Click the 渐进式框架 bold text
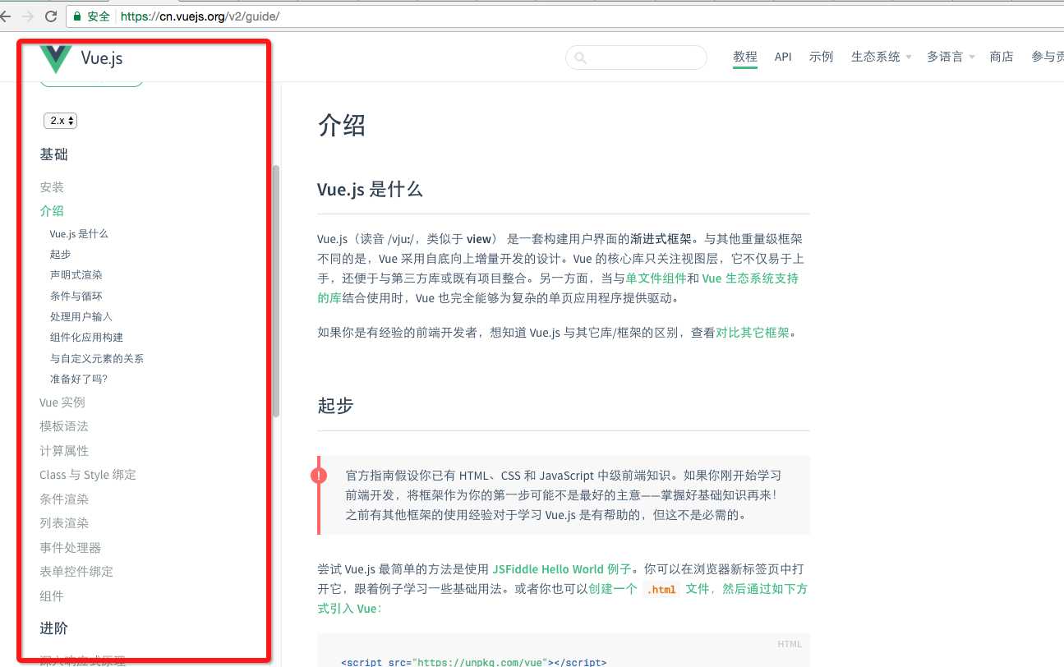 coord(661,239)
